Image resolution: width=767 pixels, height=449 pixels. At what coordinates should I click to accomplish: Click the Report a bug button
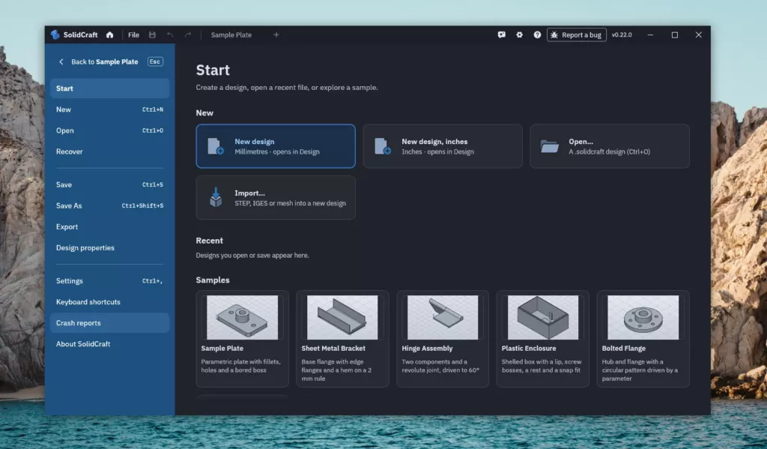(x=577, y=34)
